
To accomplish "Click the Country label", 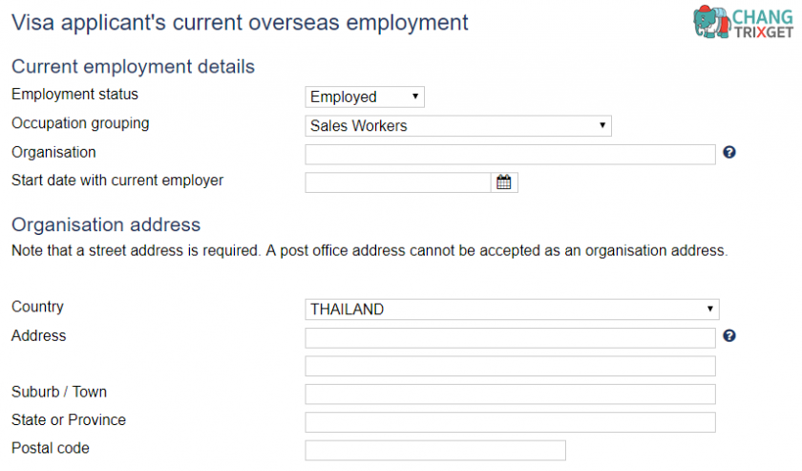I will click(x=37, y=307).
